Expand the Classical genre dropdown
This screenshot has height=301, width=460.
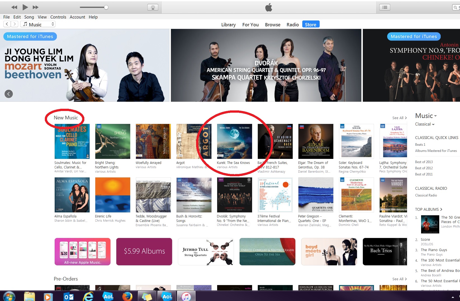tap(425, 124)
